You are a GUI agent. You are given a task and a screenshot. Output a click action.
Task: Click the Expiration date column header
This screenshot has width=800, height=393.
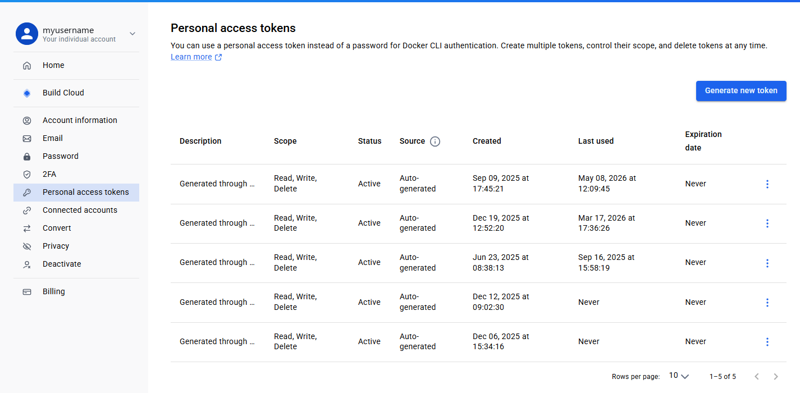click(703, 141)
